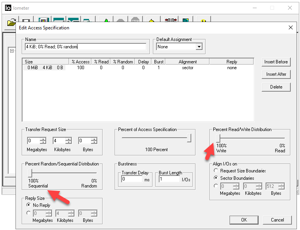Click into the Name text field
The image size is (300, 230).
(86, 47)
